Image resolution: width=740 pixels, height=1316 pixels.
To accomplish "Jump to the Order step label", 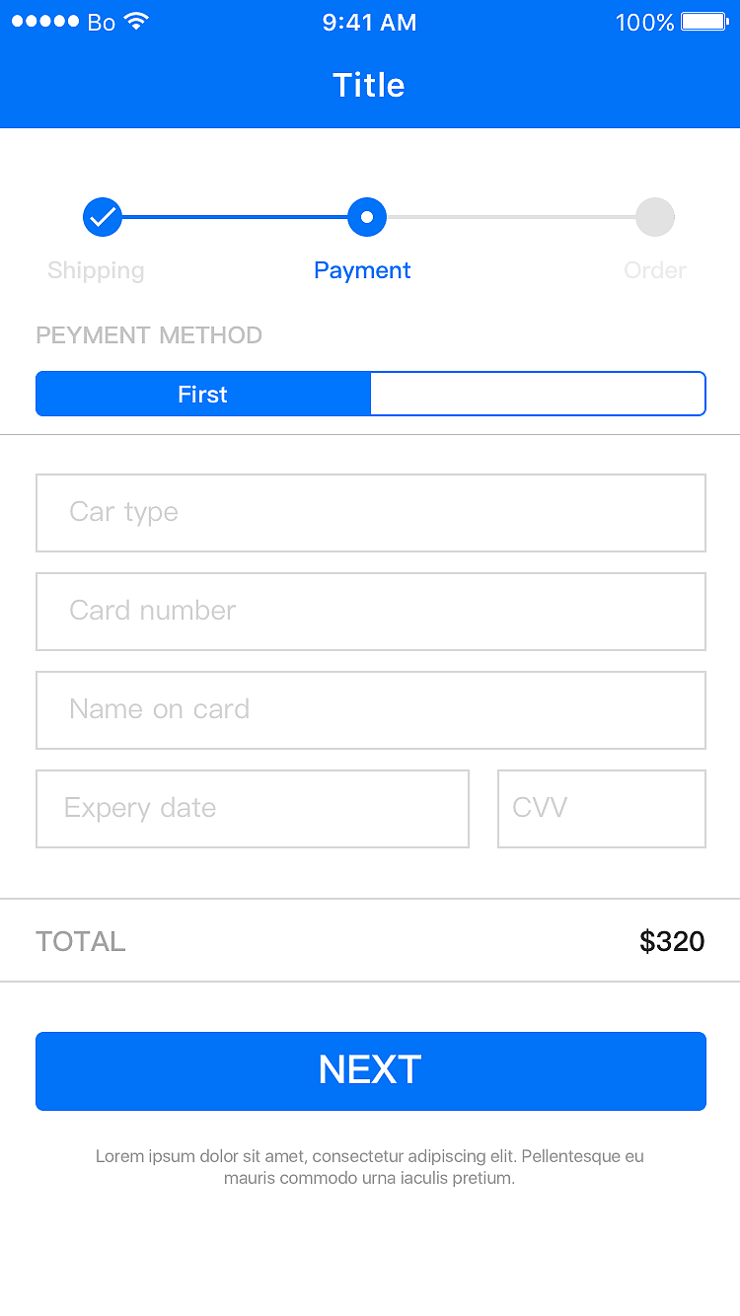I will click(655, 270).
